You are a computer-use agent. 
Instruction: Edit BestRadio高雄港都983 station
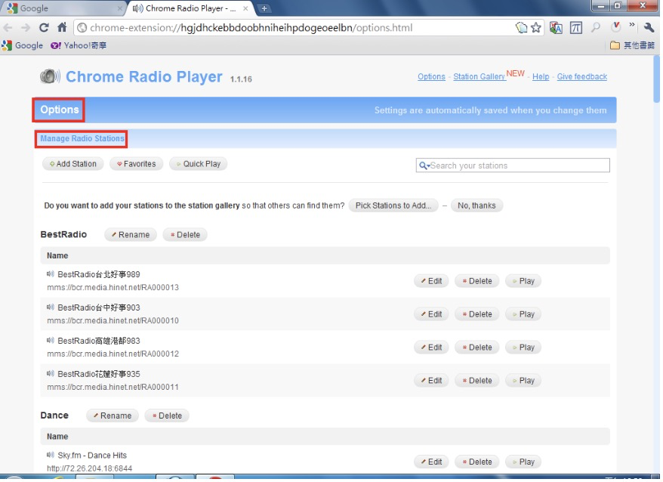(x=431, y=348)
